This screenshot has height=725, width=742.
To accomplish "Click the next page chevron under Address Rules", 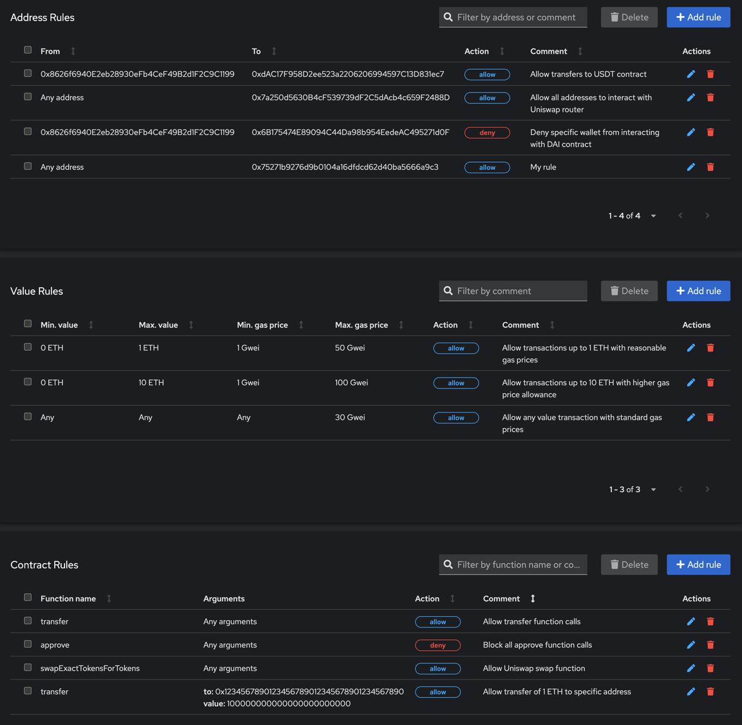I will pos(707,216).
